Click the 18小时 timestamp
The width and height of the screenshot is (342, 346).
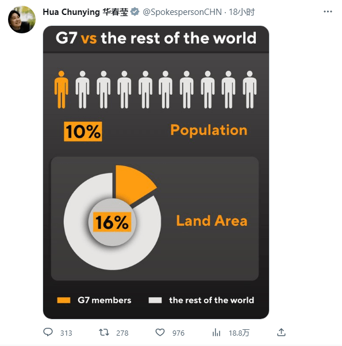(x=242, y=12)
